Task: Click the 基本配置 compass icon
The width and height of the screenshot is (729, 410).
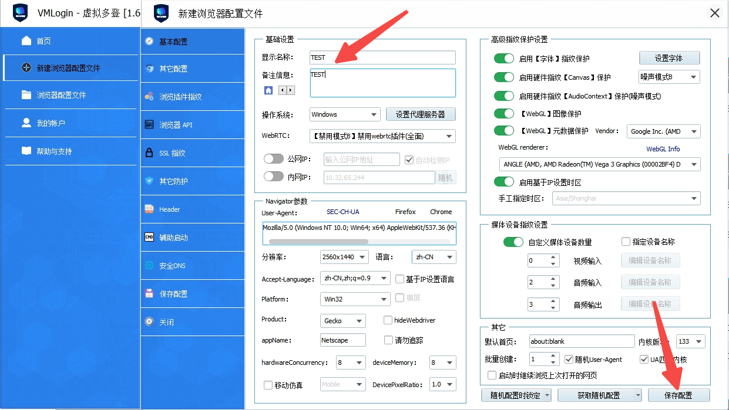Action: click(149, 42)
